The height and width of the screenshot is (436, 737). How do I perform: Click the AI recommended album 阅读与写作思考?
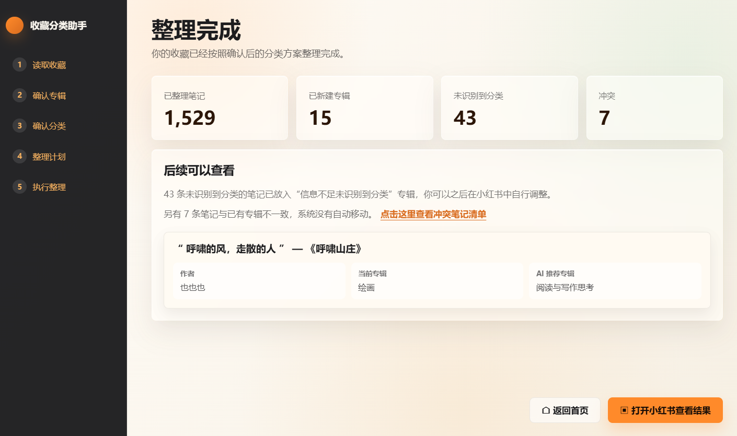tap(565, 287)
